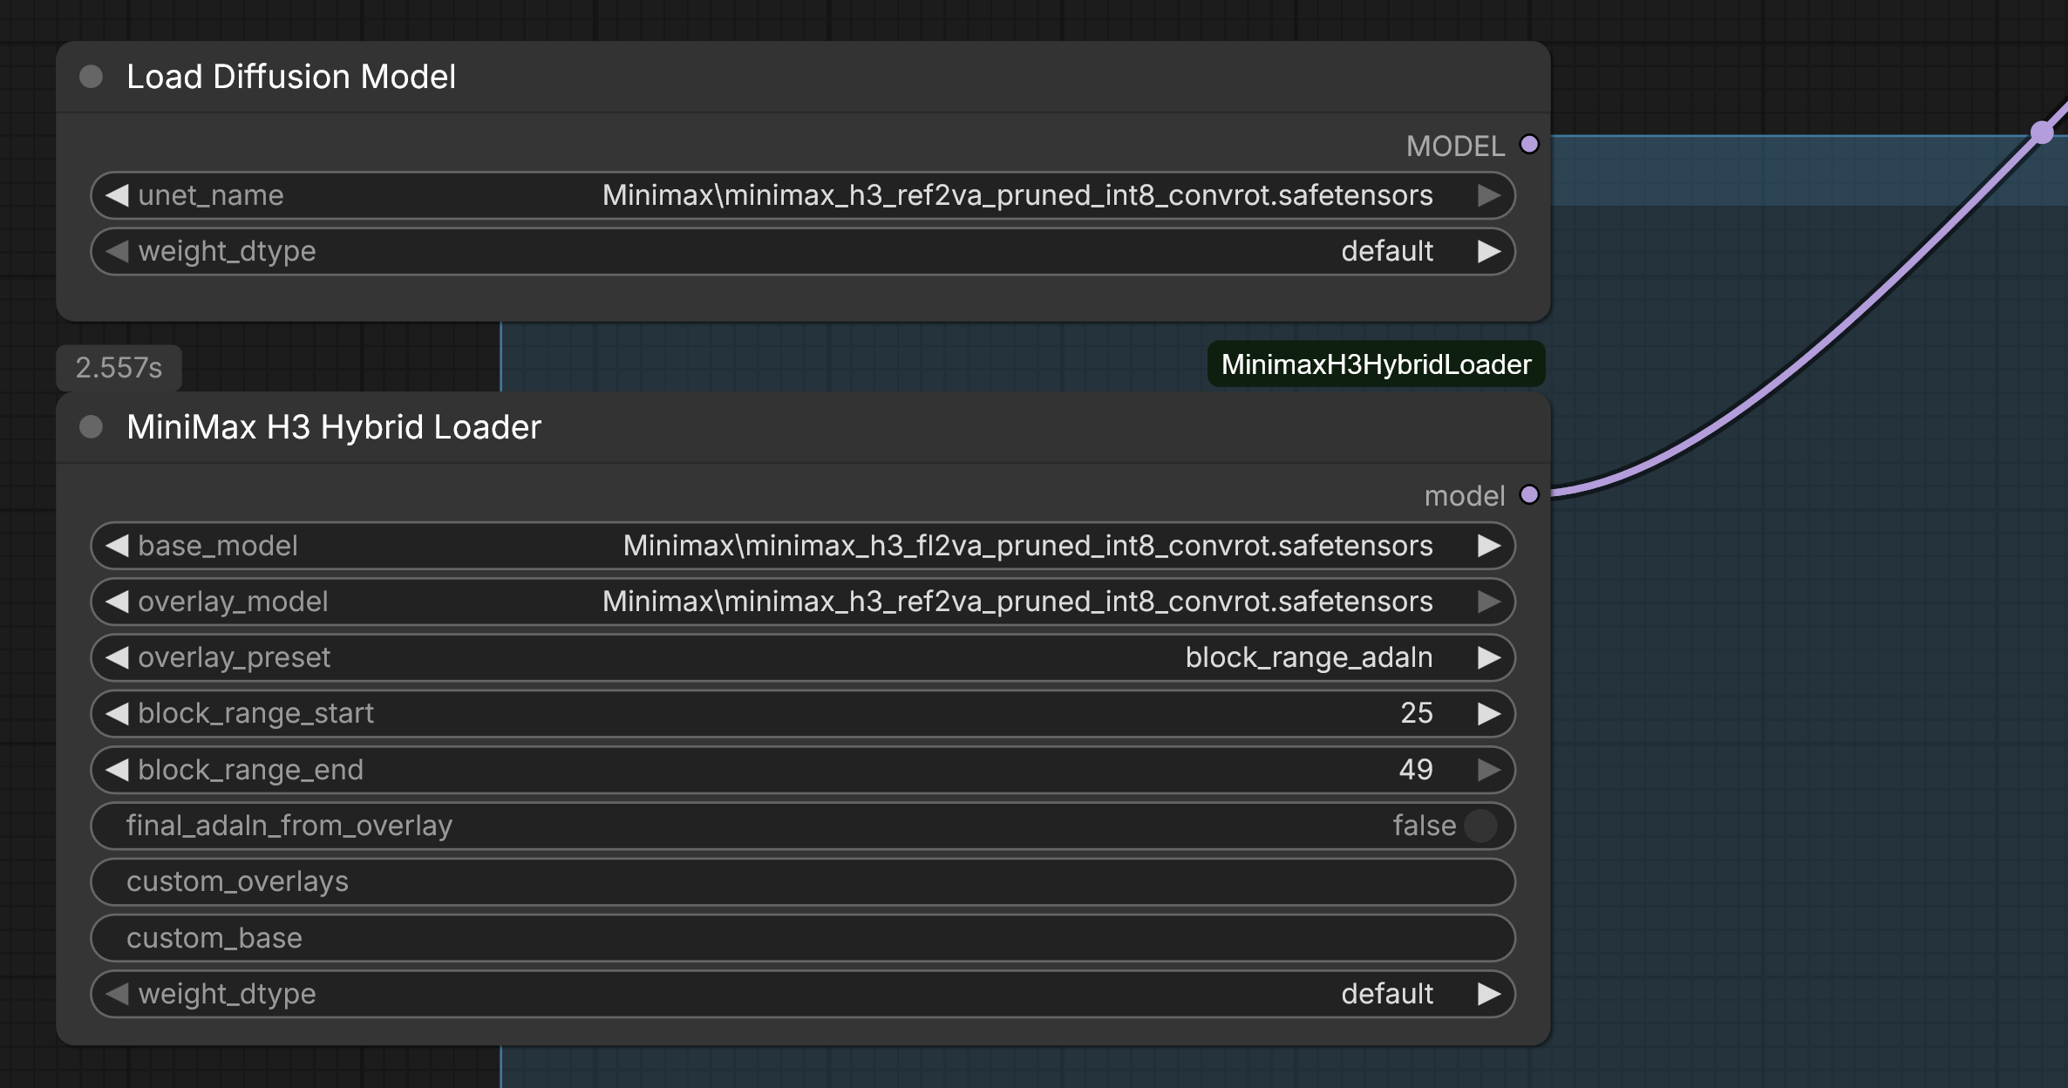Collapse the Load Diffusion Model node via its dot
Screen dimensions: 2068x1088
pyautogui.click(x=91, y=77)
